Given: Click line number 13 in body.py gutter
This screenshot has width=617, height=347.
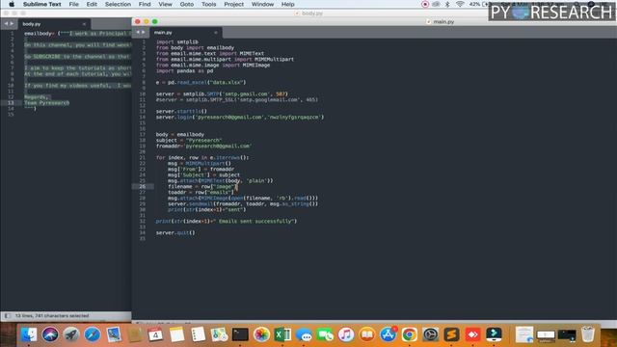Looking at the screenshot, I should 11,103.
